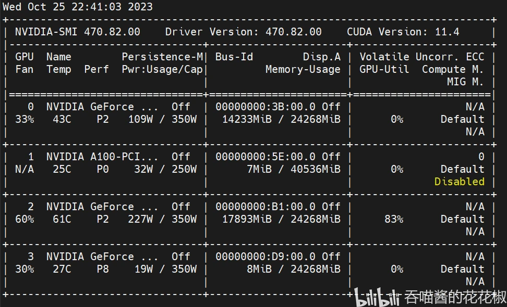507x307 pixels.
Task: Click power value 109W / 350W
Action: tap(162, 119)
